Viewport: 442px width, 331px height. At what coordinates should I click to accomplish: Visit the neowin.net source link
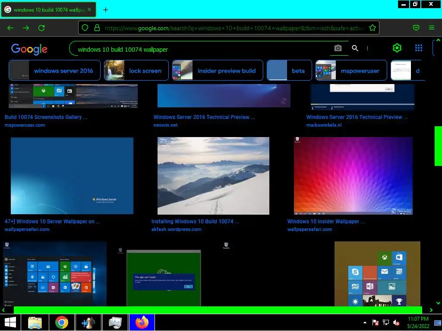point(165,125)
